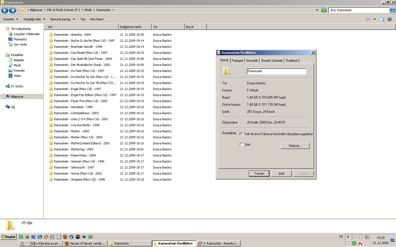The image size is (396, 247).
Task: Open the Düzenle dropdown menu
Action: [11, 19]
